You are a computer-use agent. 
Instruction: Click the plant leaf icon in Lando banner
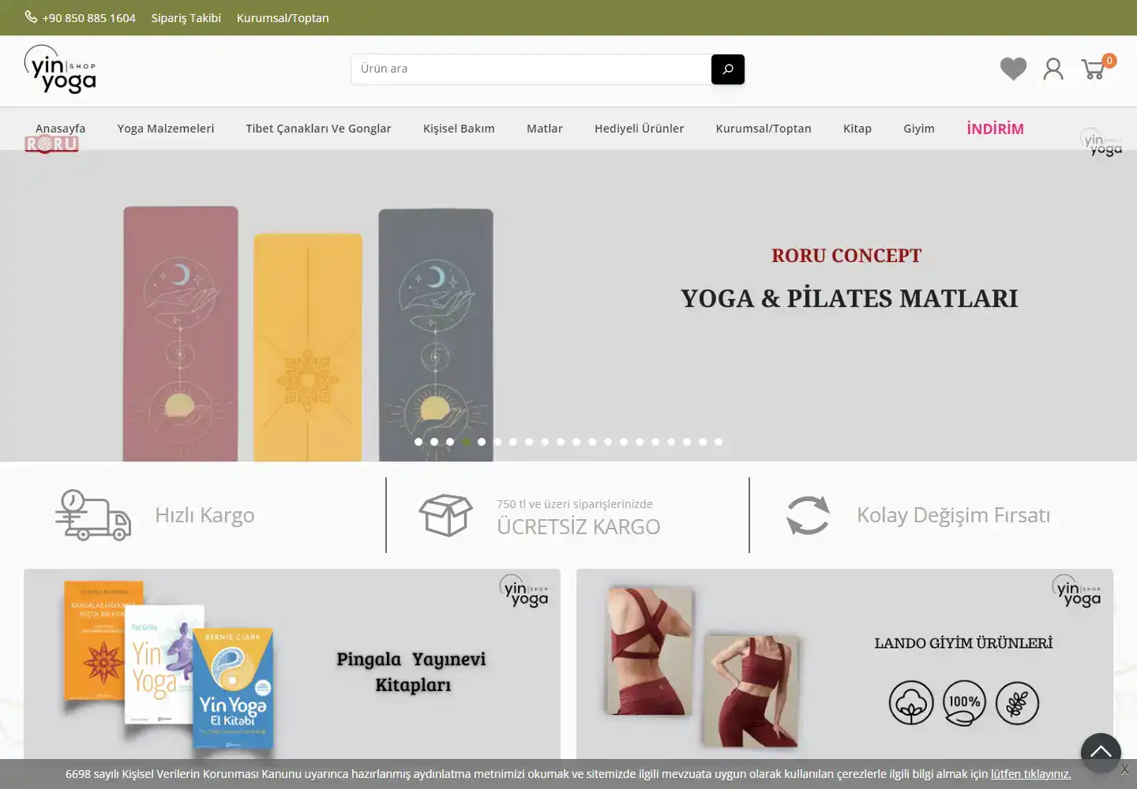click(1017, 703)
